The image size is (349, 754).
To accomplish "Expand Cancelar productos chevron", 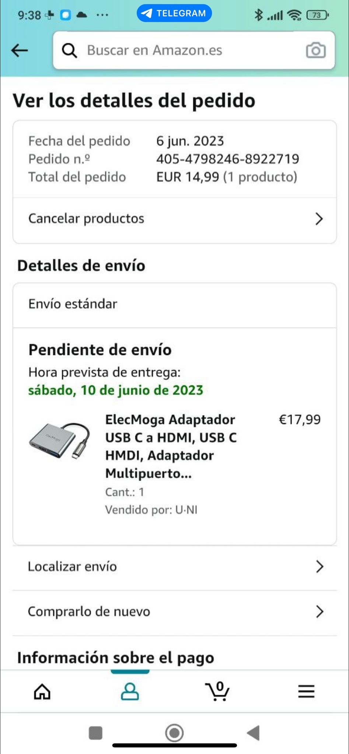I will pyautogui.click(x=319, y=219).
